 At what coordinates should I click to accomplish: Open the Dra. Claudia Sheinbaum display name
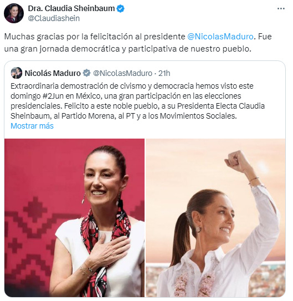(71, 8)
